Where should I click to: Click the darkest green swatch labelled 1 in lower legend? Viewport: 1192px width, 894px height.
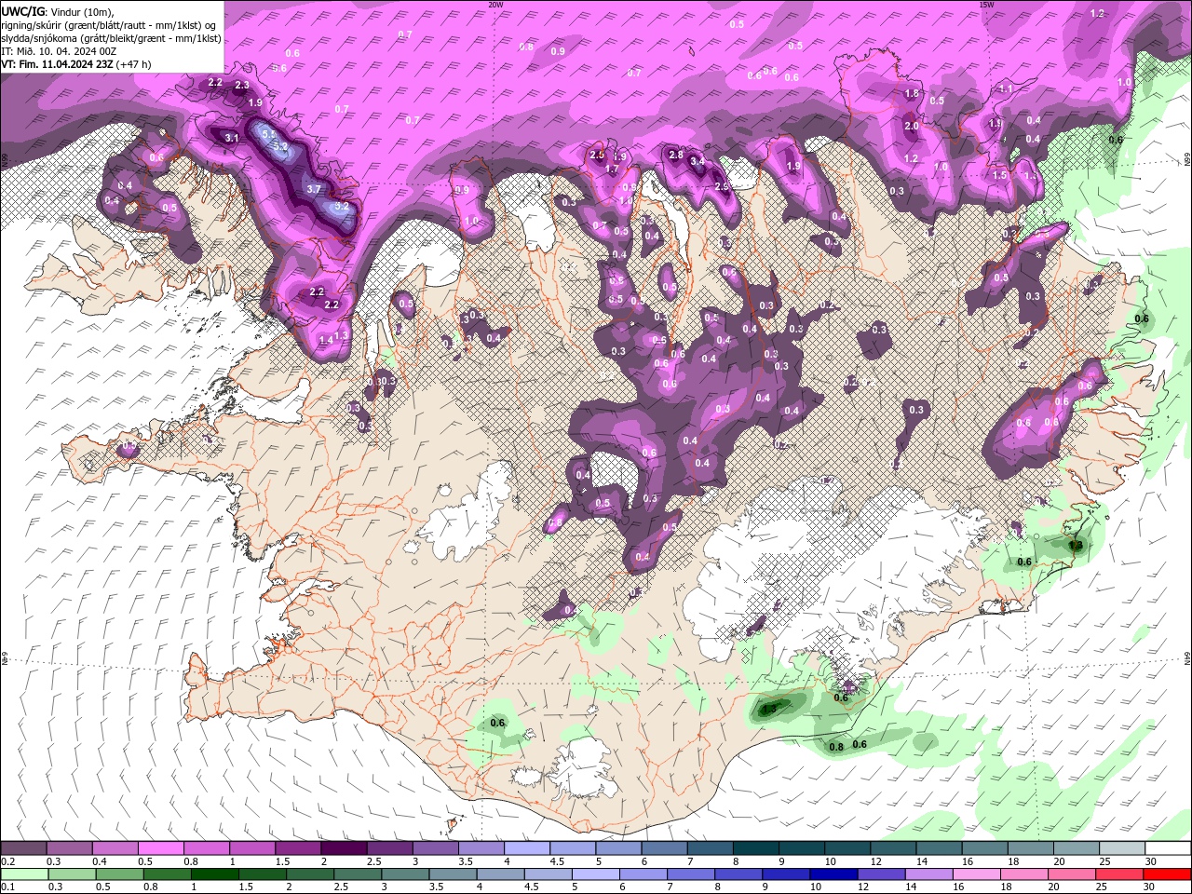(214, 874)
